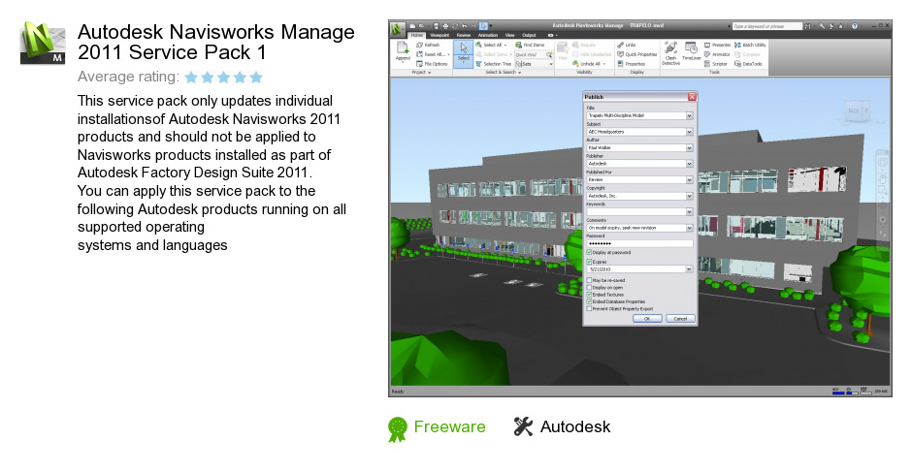Viewport: 912px width, 472px height.
Task: Click the Undo arrow in quick access toolbar
Action: [x=464, y=26]
